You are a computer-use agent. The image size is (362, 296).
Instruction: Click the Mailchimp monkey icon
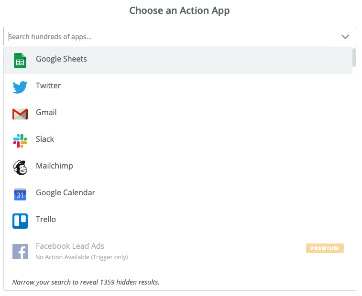[x=20, y=167]
